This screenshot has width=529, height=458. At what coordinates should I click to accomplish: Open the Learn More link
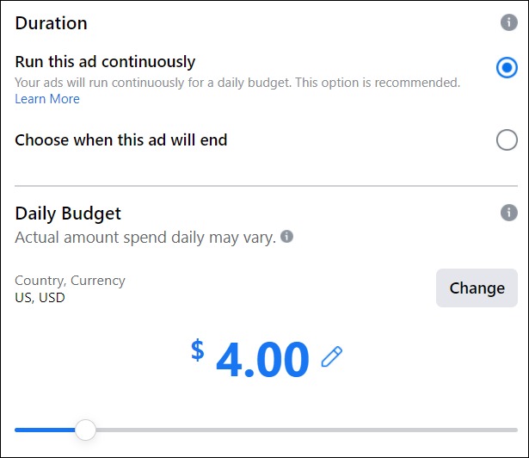pyautogui.click(x=47, y=99)
